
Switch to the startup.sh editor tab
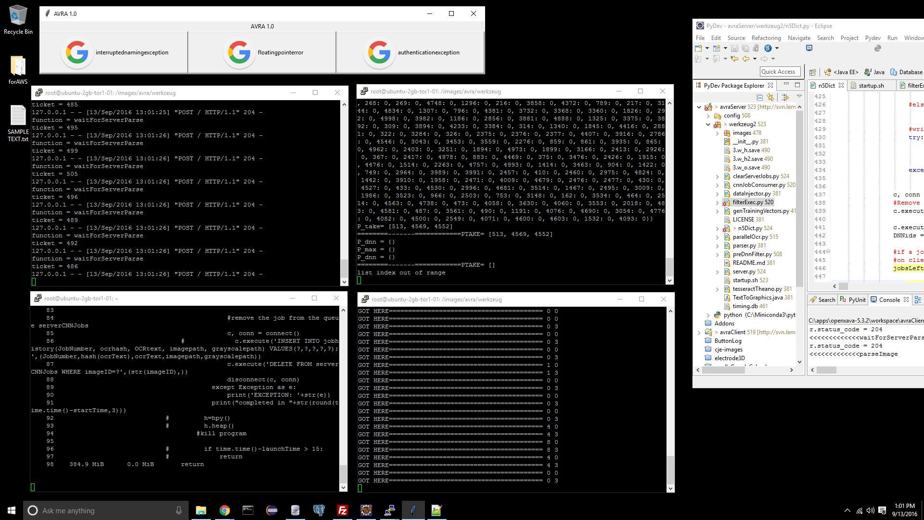click(x=871, y=85)
